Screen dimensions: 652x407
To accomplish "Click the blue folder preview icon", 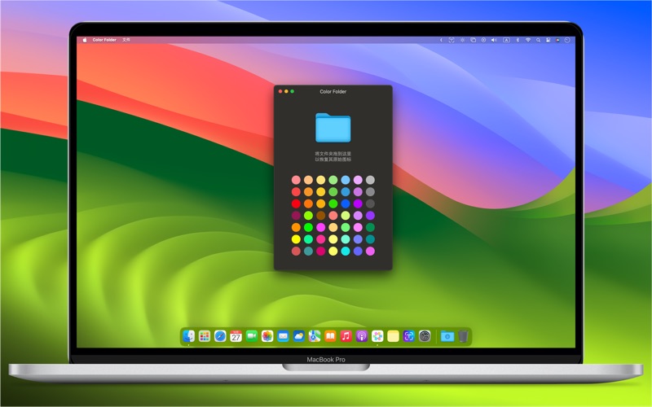I will [333, 128].
